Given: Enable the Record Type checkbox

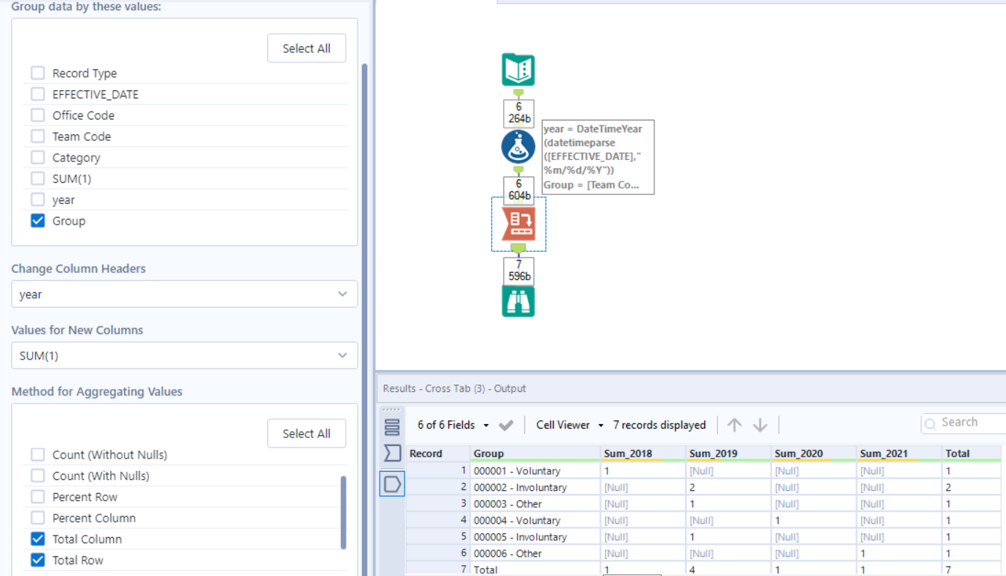Looking at the screenshot, I should point(37,73).
